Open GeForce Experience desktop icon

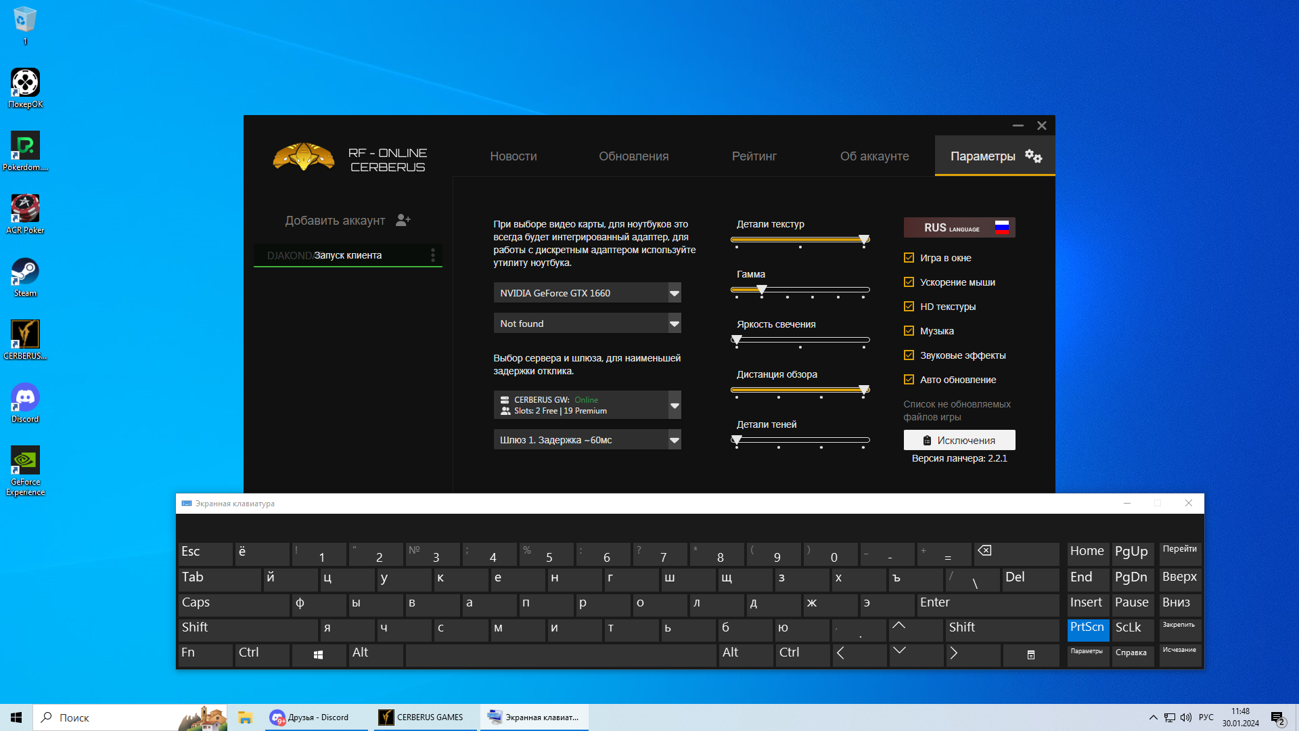tap(25, 470)
